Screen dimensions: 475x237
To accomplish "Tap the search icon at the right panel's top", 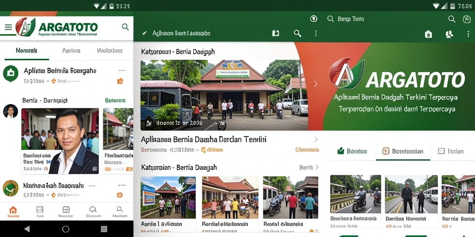I will click(452, 19).
